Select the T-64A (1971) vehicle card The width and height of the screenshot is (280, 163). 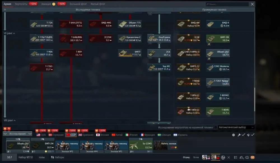[71, 24]
